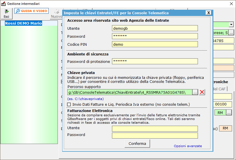Screen dimensions: 236x160
Task: Close the Gestione intermediari window
Action: pos(231,4)
